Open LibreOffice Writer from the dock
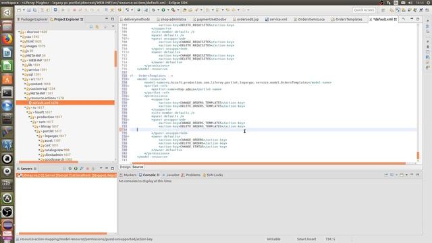This screenshot has width=432, height=243. 7,53
